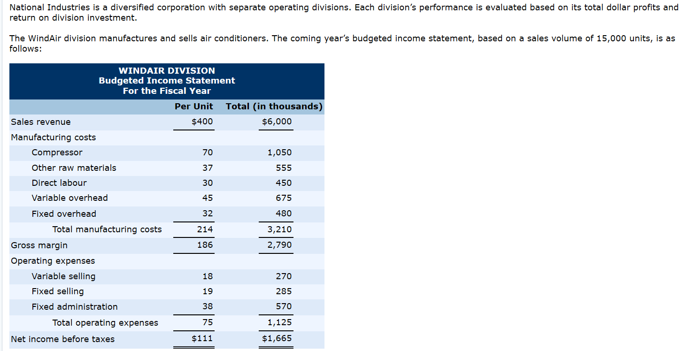Click the Fixed administration total 570
Viewport: 679px width, 351px height.
(x=284, y=306)
